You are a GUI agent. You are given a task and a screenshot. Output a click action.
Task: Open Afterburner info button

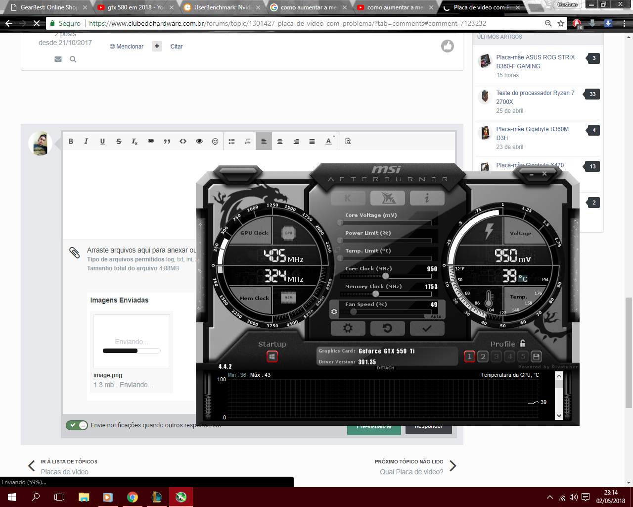(x=427, y=198)
